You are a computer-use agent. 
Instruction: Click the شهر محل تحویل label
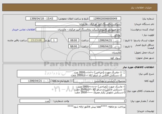point(145,58)
